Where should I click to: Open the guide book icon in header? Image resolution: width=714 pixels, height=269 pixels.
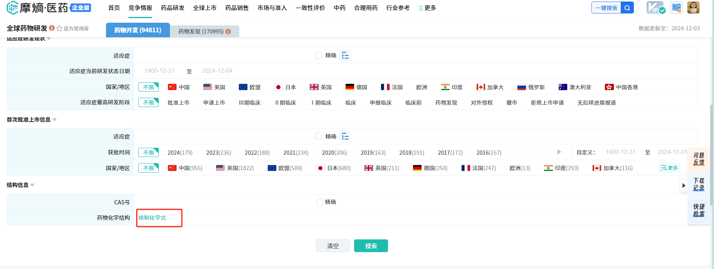(x=676, y=8)
